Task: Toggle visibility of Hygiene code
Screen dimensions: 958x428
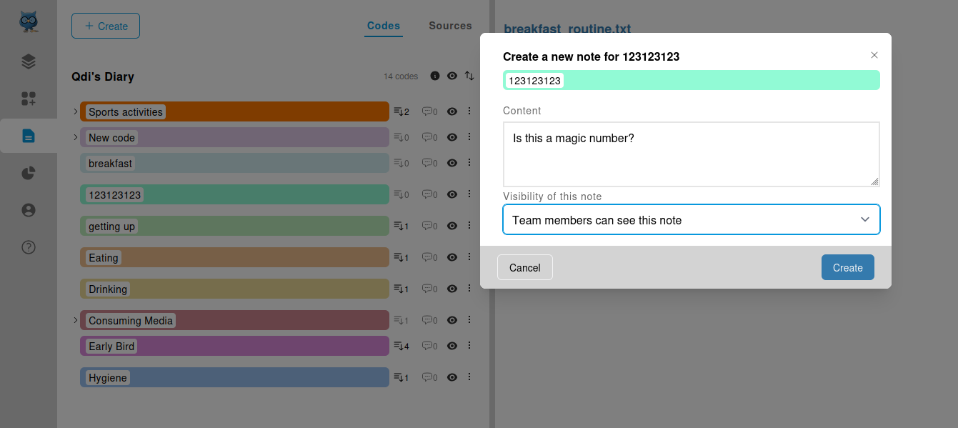Action: (x=452, y=377)
